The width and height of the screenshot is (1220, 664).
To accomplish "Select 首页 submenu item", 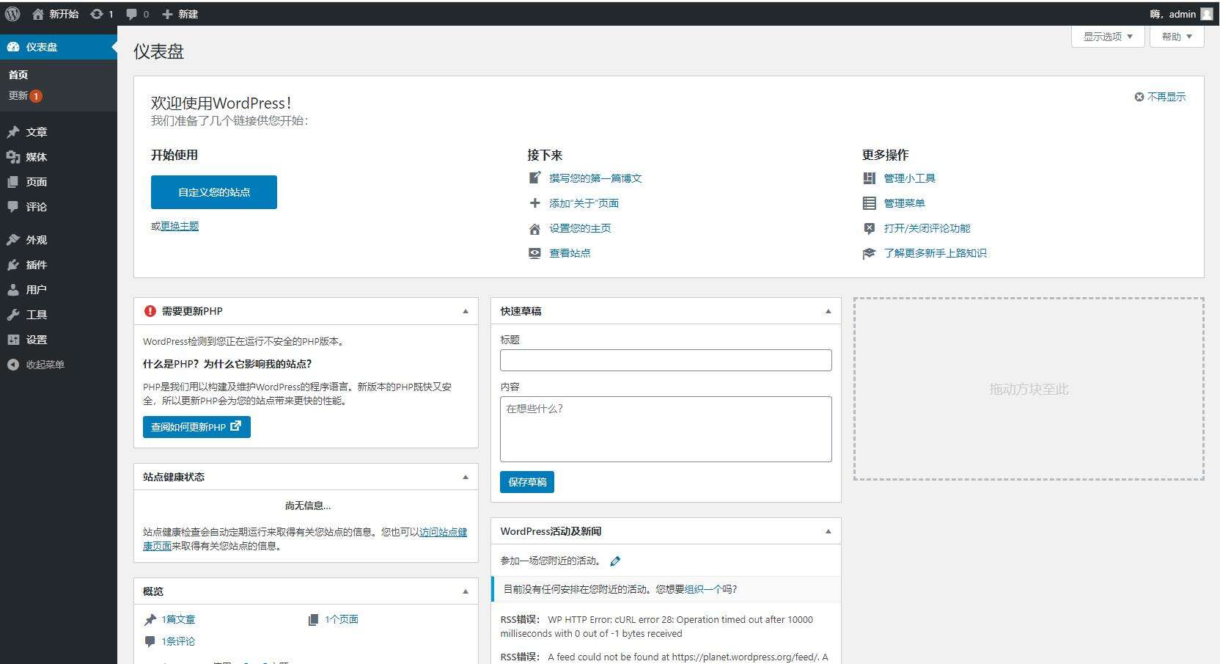I will pos(18,75).
